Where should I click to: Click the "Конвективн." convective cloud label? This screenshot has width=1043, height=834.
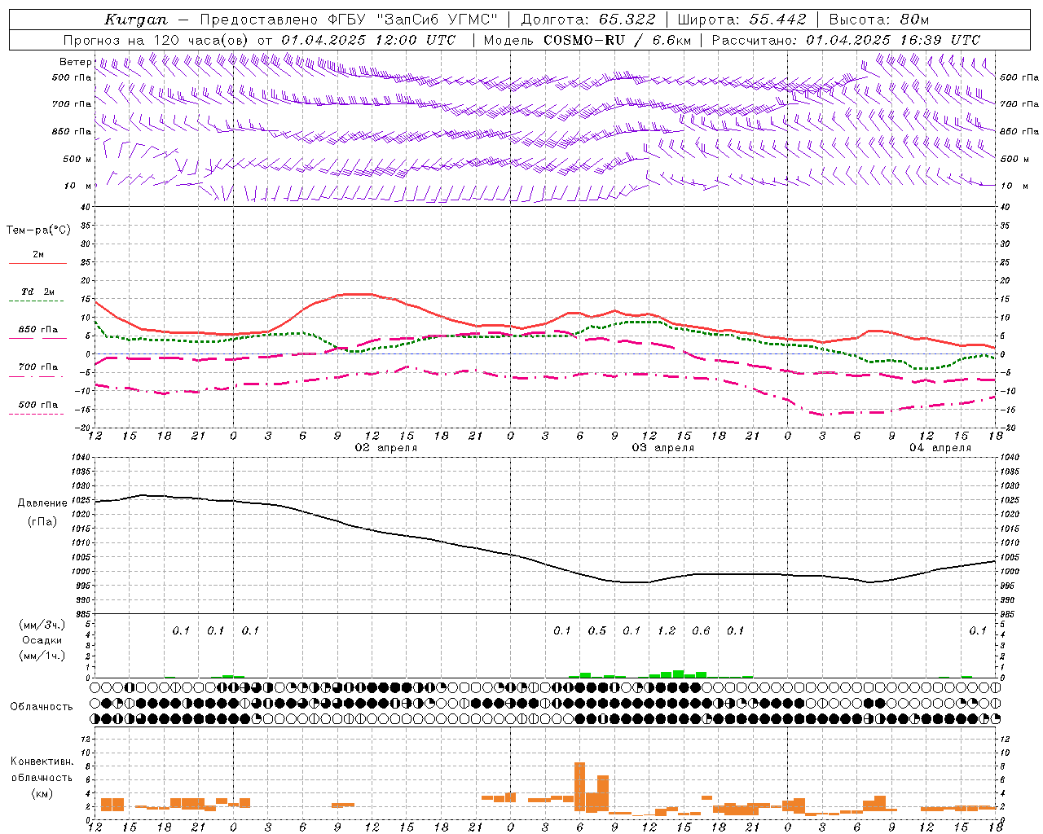click(42, 762)
